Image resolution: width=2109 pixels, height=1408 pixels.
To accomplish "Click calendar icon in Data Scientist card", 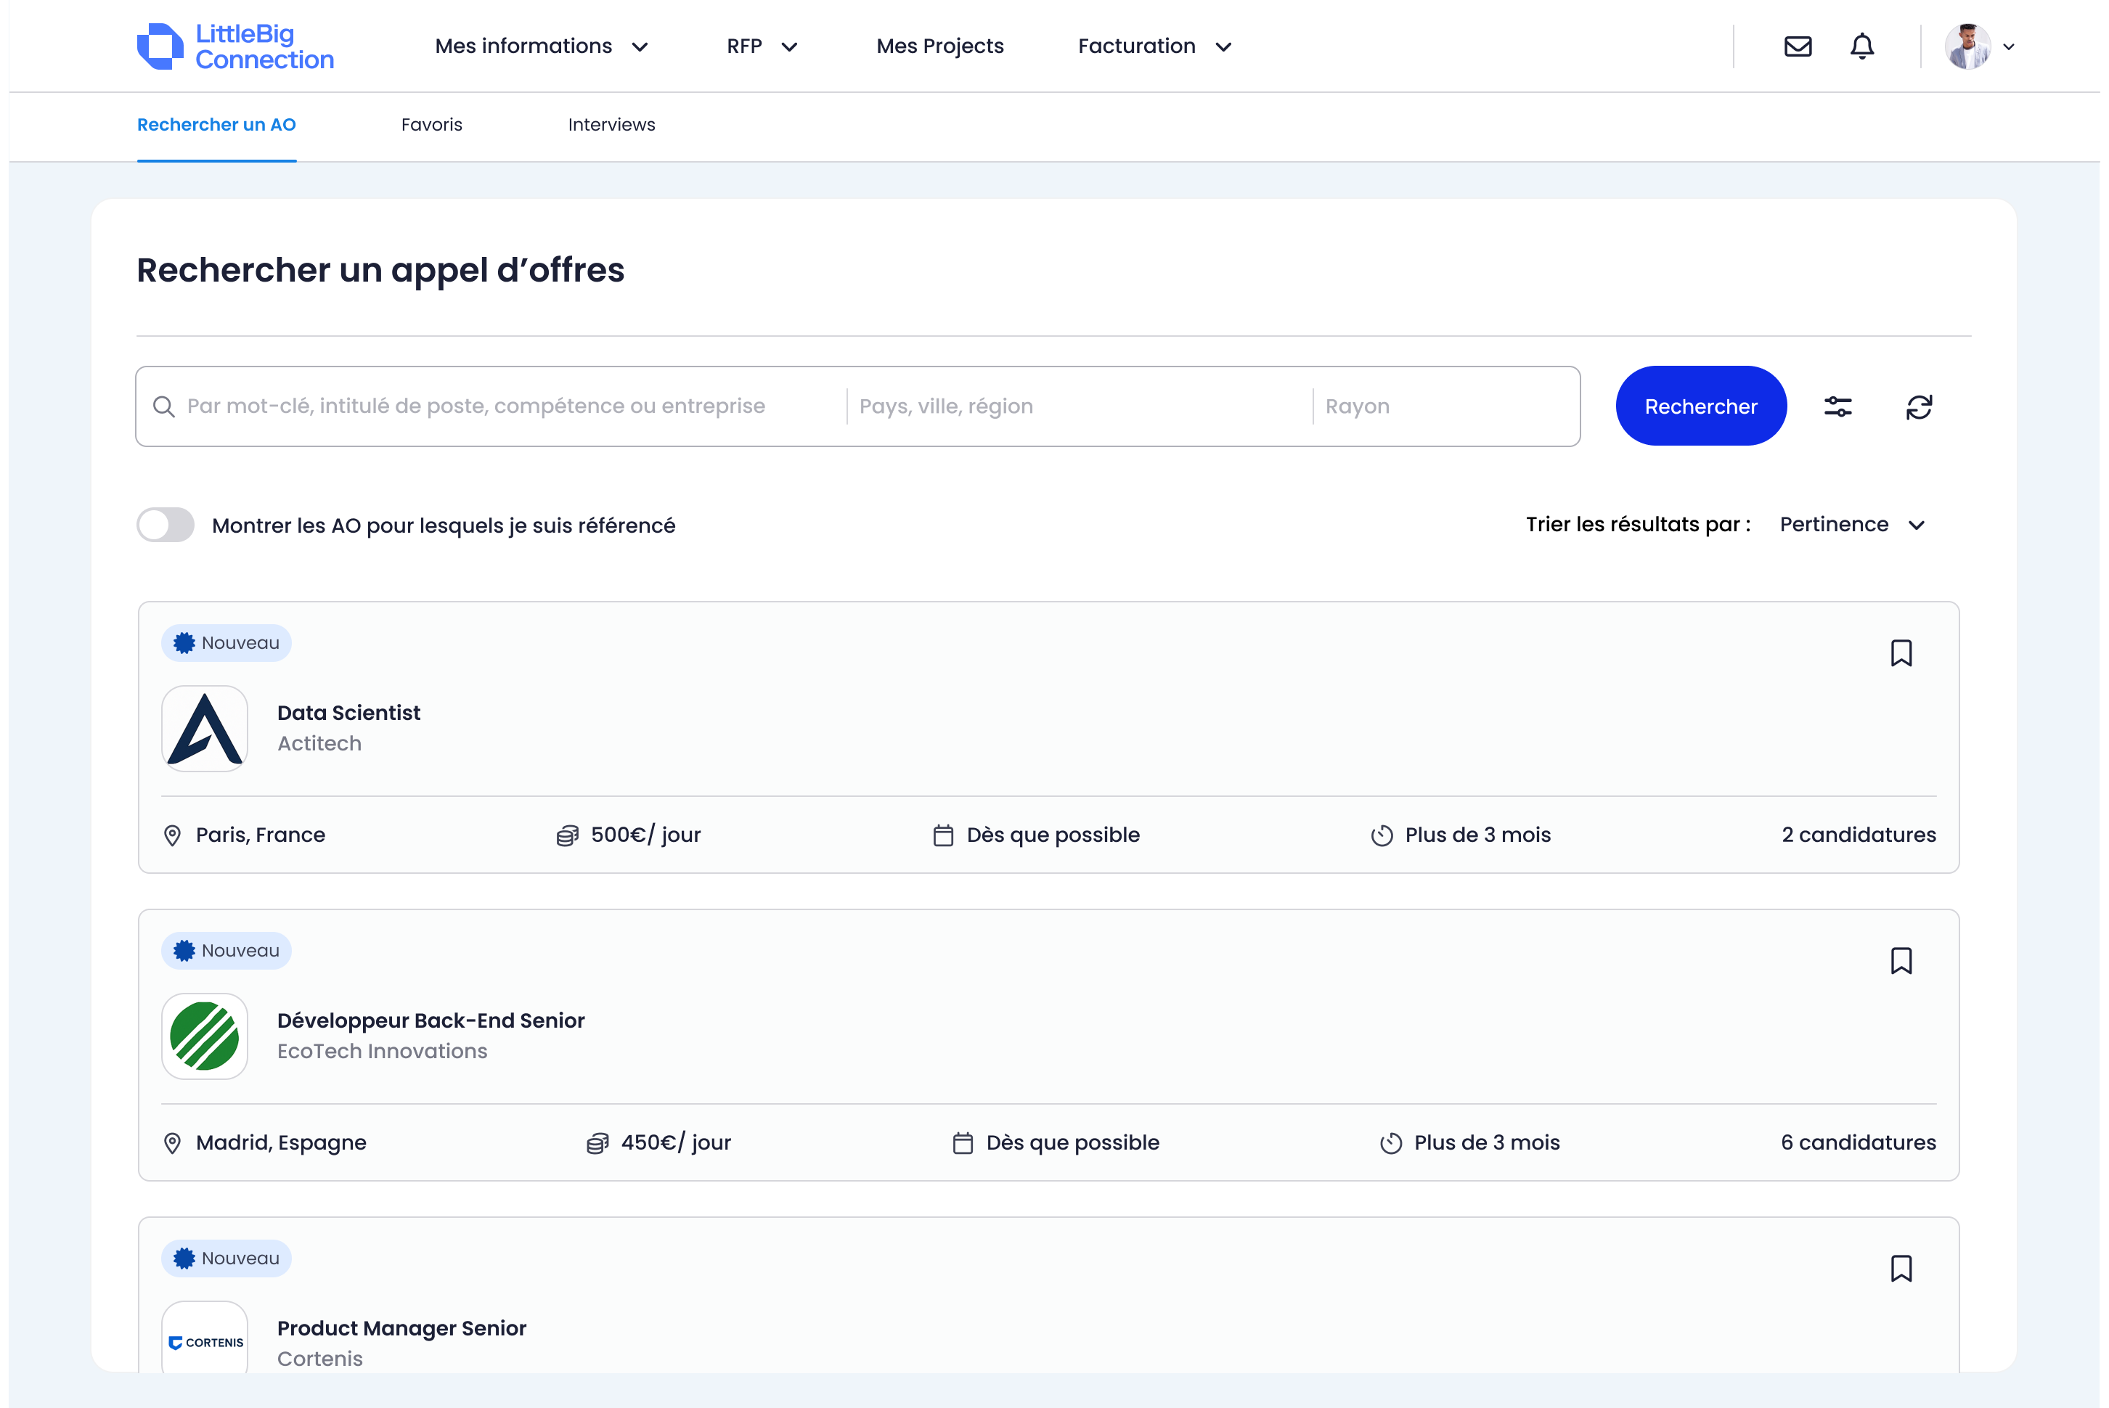I will click(x=943, y=835).
